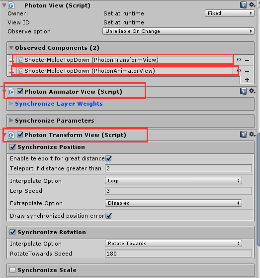260x278 pixels.
Task: Select ShooterMeleeTopDown (PhotonTransformView) object field
Action: click(x=125, y=60)
